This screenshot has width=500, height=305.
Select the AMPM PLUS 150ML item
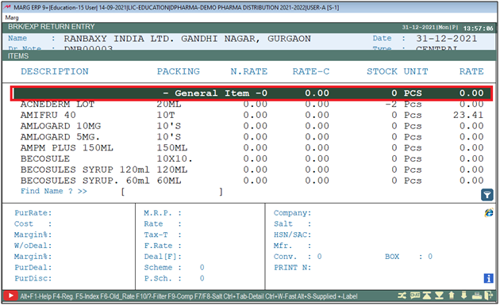[252, 147]
